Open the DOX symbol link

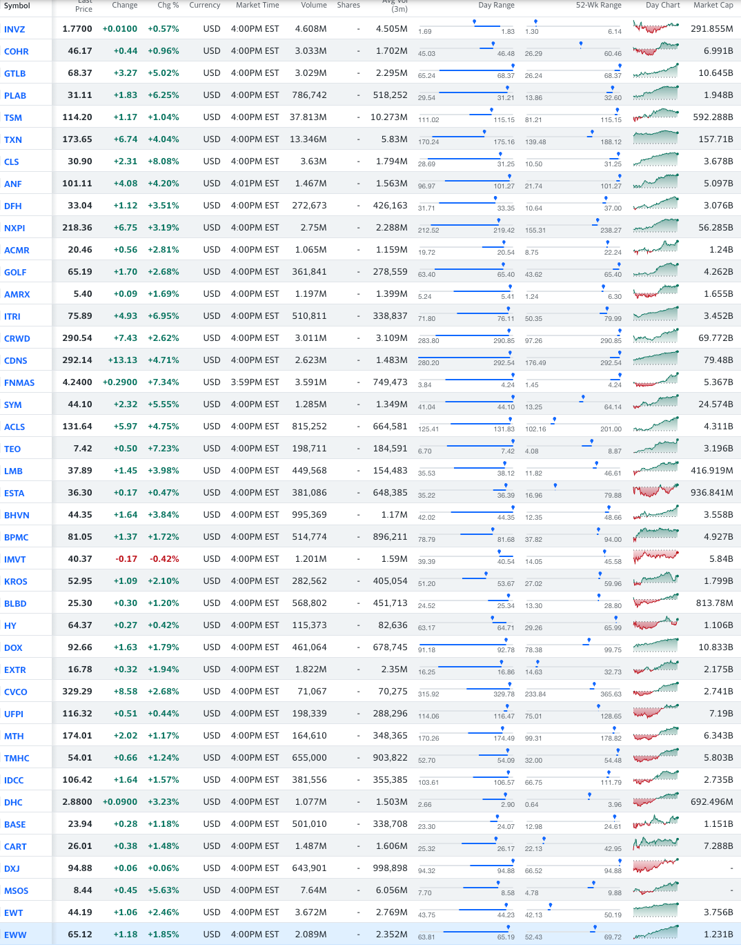(x=13, y=648)
